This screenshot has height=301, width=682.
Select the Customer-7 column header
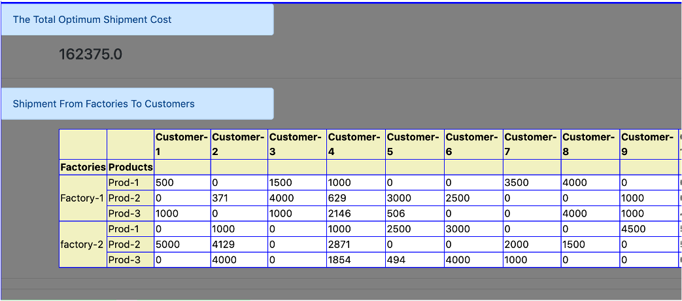coord(531,144)
